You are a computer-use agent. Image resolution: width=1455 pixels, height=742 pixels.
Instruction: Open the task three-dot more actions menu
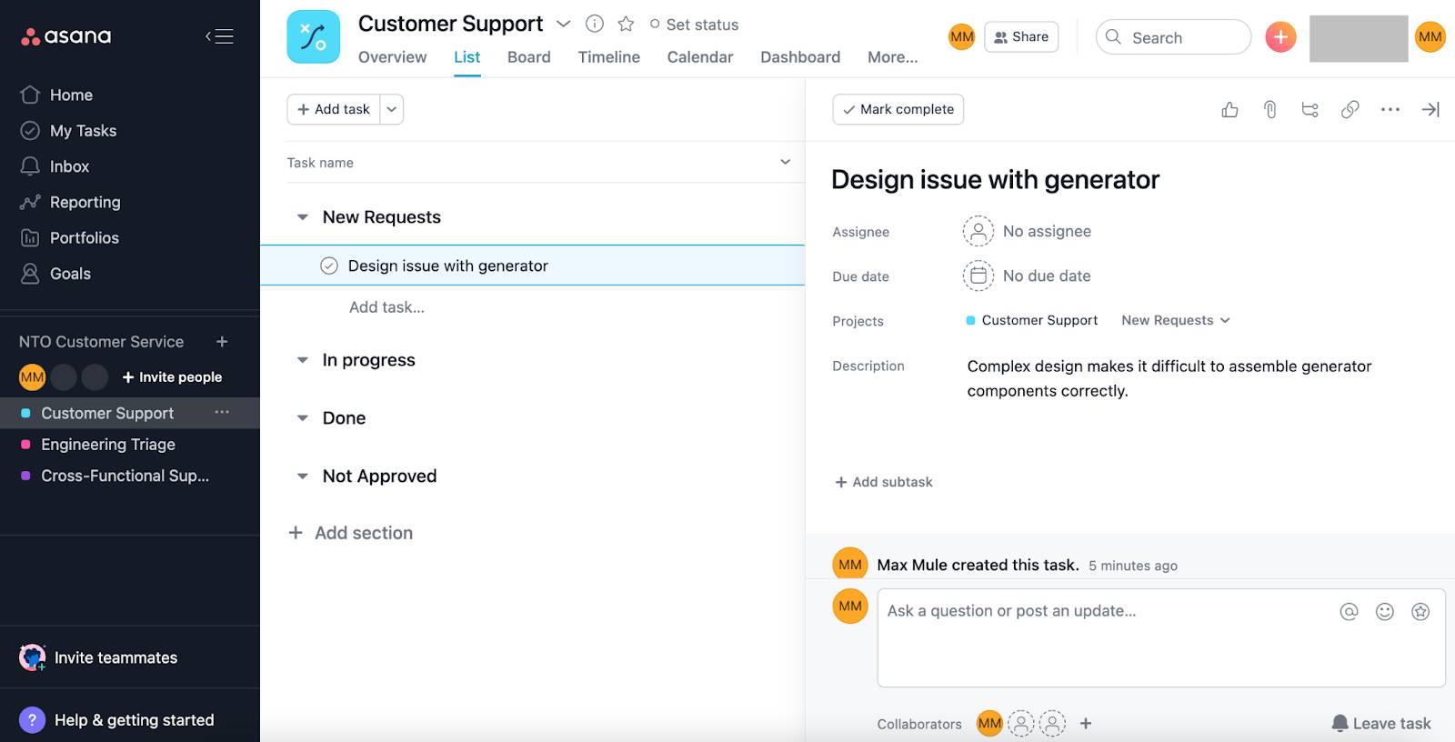(x=1390, y=109)
